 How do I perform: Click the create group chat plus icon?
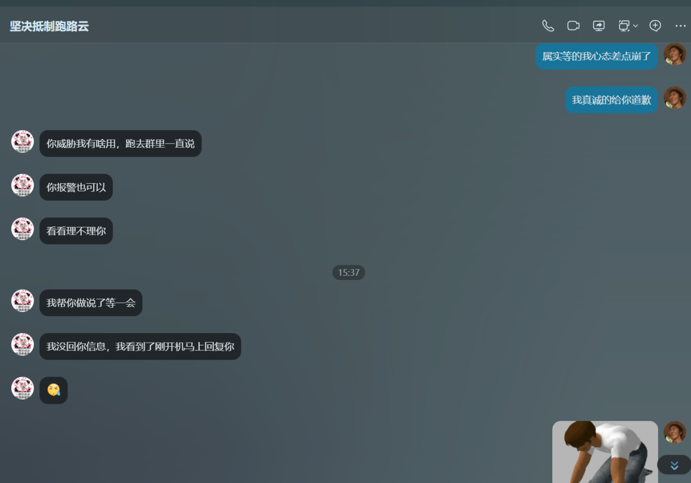(655, 26)
